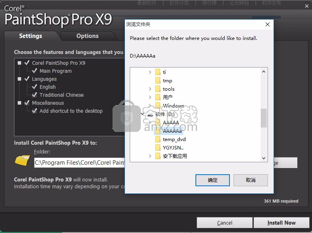Image resolution: width=312 pixels, height=233 pixels.
Task: Uncheck the English language option
Action: pos(34,87)
